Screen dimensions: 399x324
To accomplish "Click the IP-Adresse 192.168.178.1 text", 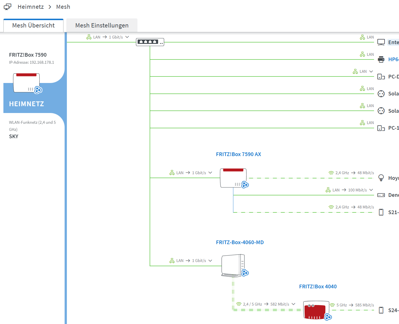I will 31,62.
